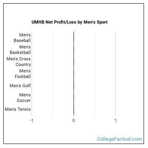Click the chart title UMHB Net Profit/Loss

[x=70, y=22]
